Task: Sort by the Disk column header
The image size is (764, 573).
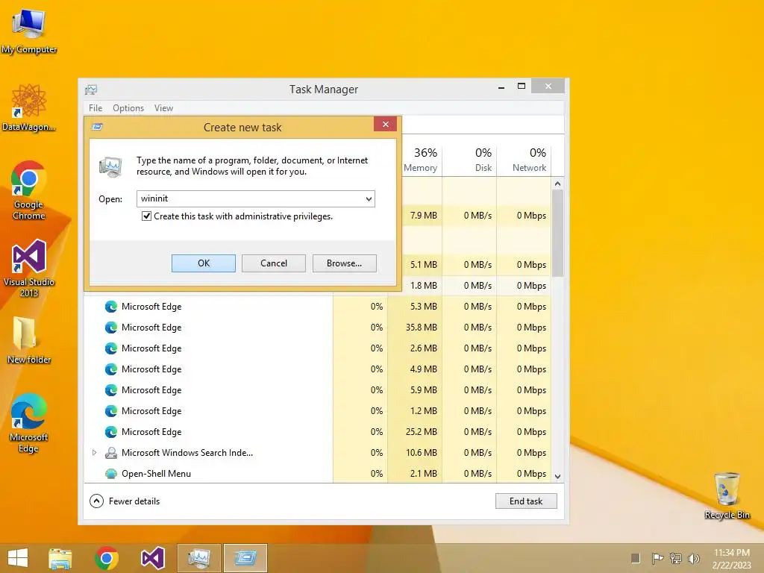Action: pos(470,160)
